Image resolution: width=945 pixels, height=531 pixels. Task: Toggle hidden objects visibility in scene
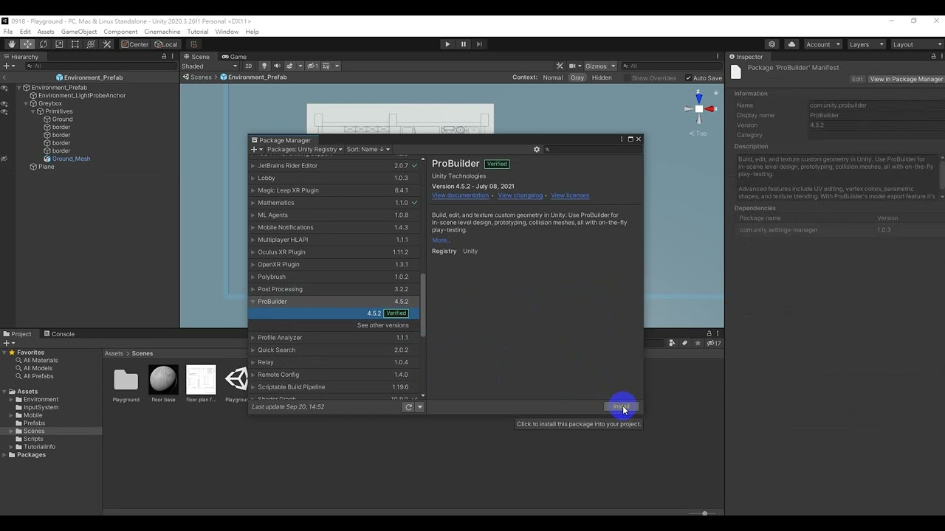click(313, 66)
